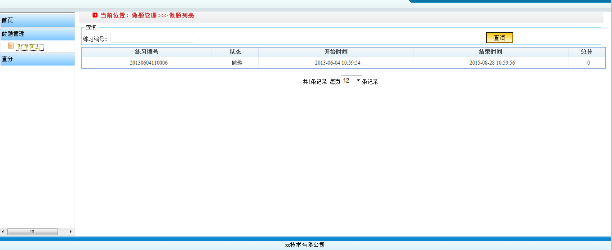Click the sidebar scrollbar left arrow
Viewport: 612px width, 250px height.
point(3,232)
